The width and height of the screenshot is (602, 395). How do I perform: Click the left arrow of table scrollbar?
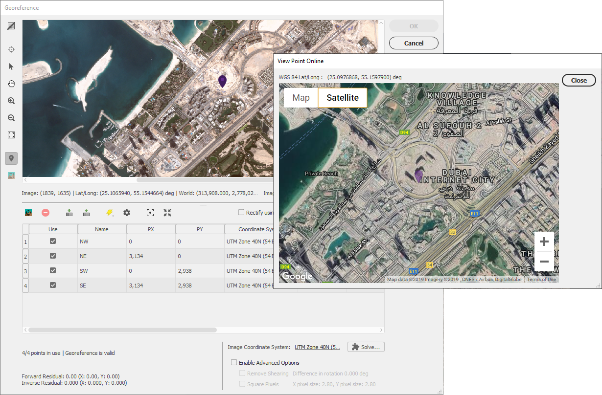point(25,330)
